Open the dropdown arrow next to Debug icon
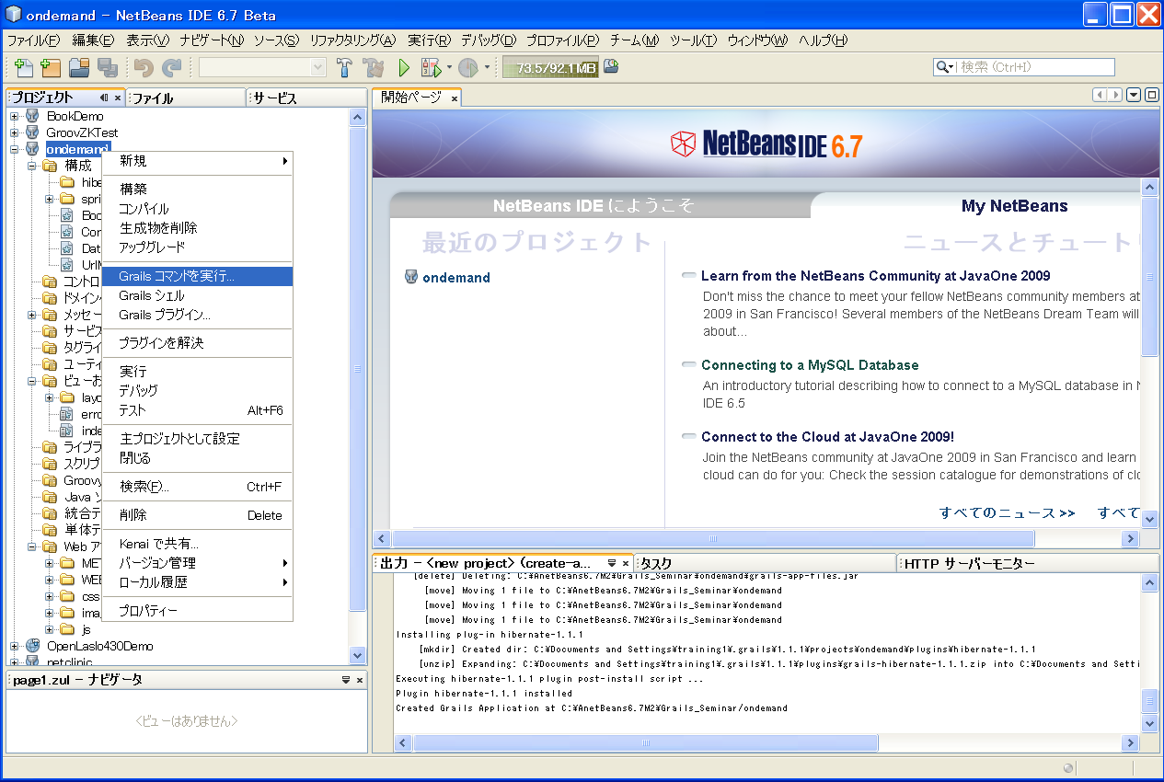The height and width of the screenshot is (782, 1164). (449, 67)
